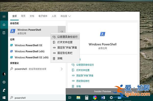The width and height of the screenshot is (153, 101).
Task: Choose 打开文件位置 in context menu
Action: [x=65, y=42]
